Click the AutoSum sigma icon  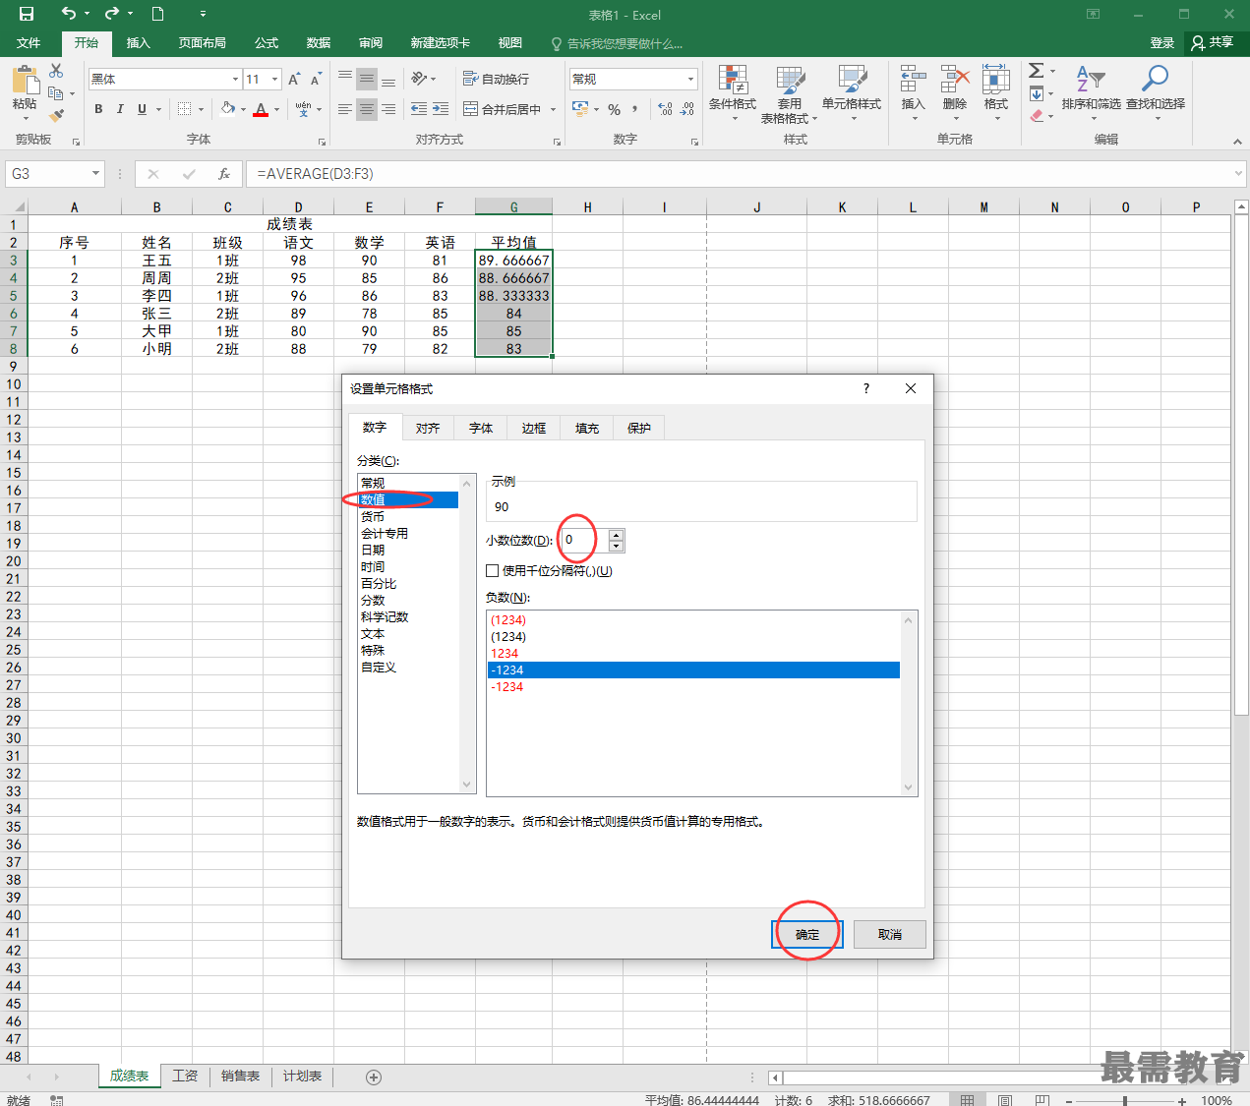1037,71
